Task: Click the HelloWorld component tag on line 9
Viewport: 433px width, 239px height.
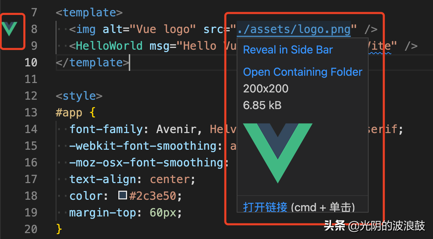Action: pos(109,46)
